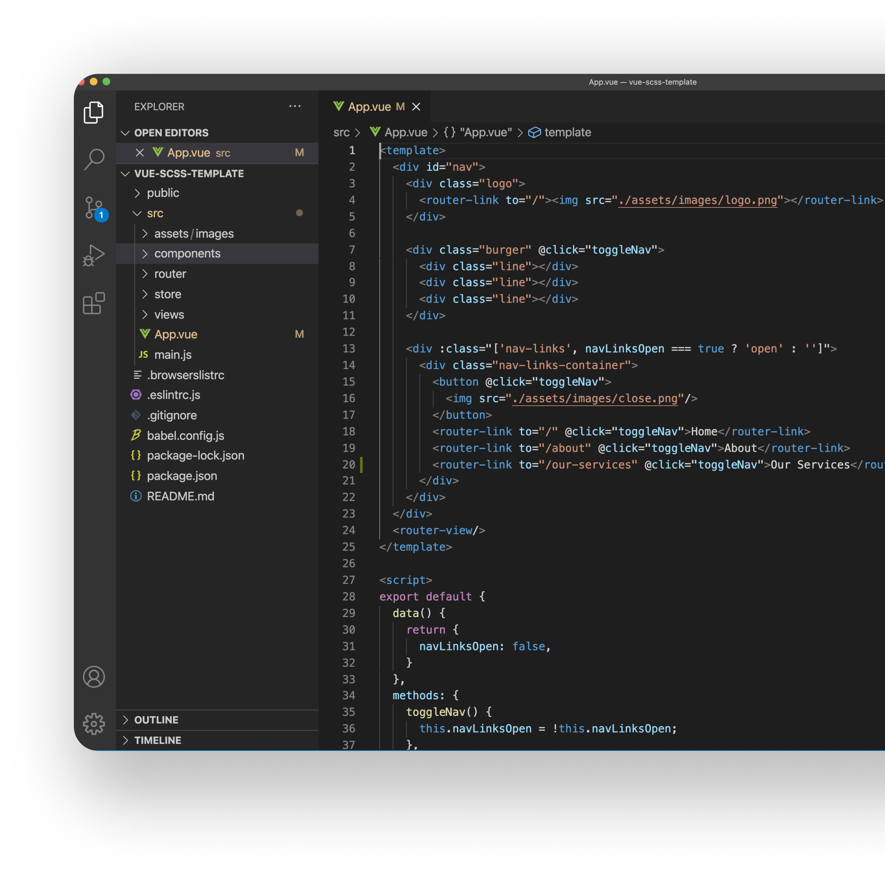The height and width of the screenshot is (874, 885).
Task: Click the lines icon of .browserslistrc
Action: click(x=137, y=375)
